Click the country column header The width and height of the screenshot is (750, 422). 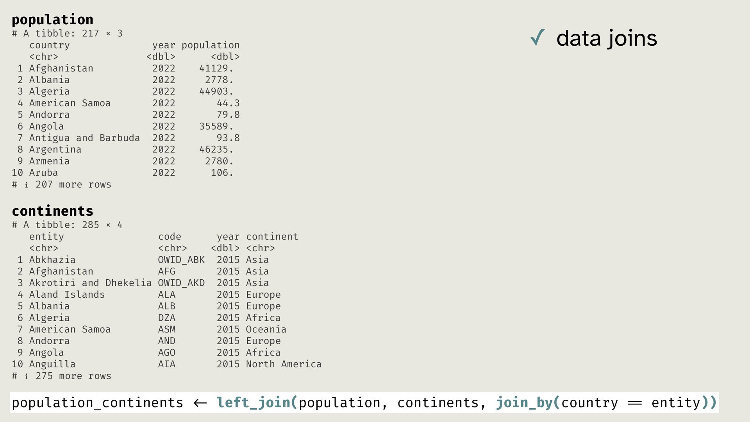click(x=49, y=45)
